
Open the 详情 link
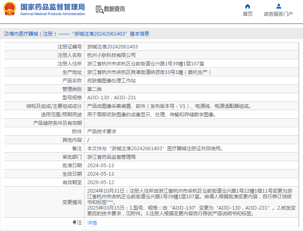(x=92, y=223)
